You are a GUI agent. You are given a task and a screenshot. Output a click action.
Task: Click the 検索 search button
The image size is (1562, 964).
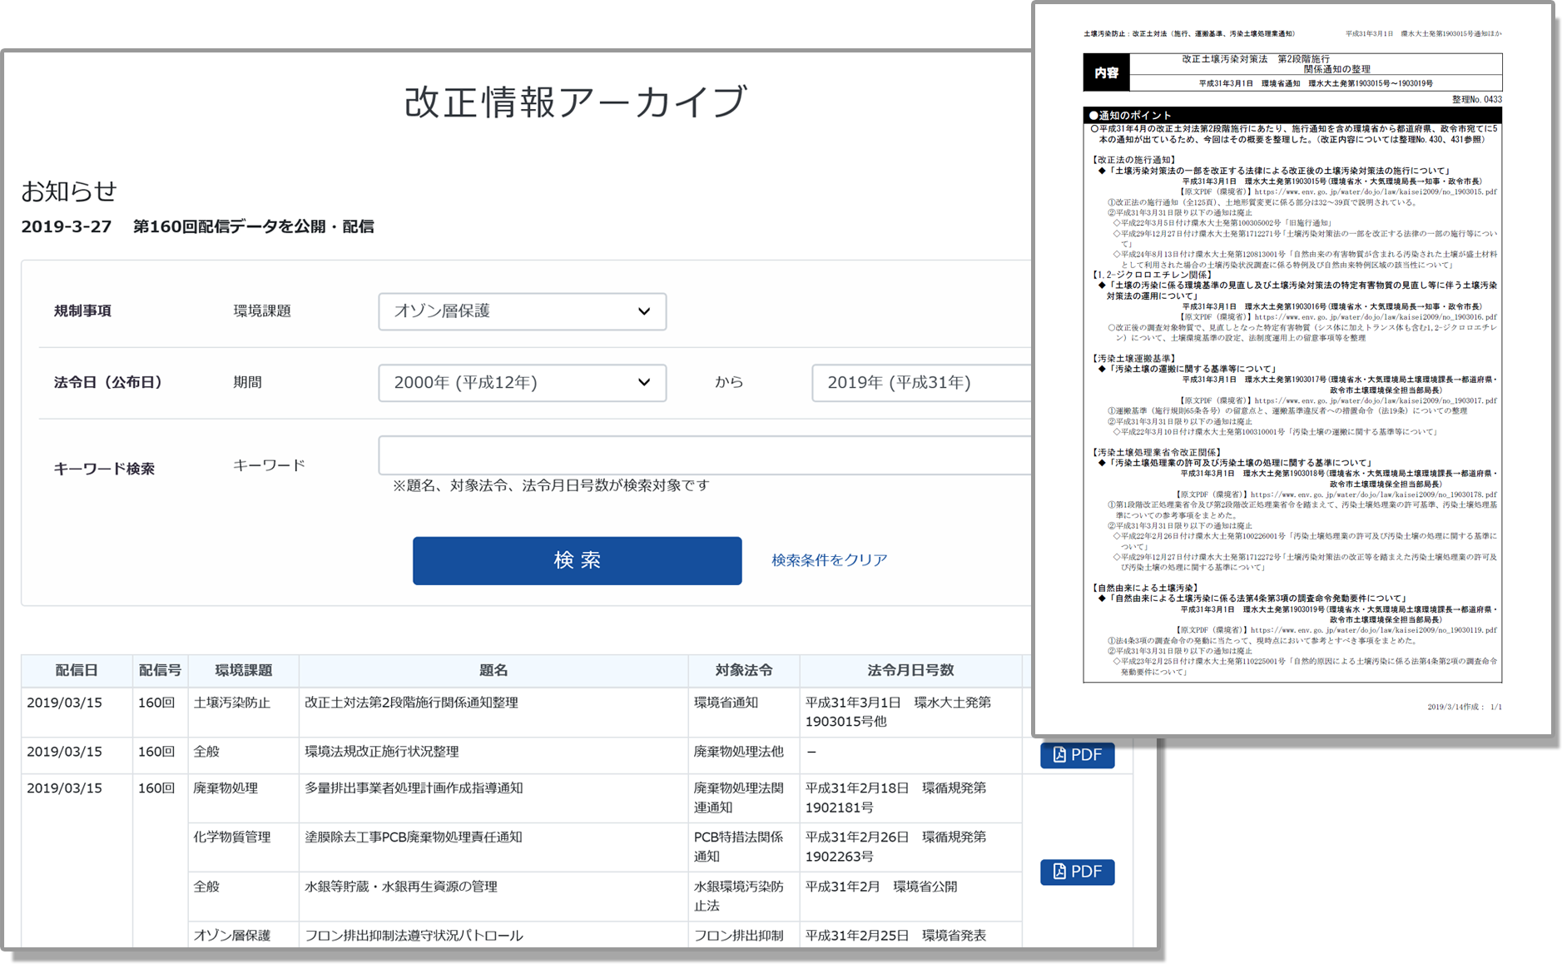tap(576, 560)
